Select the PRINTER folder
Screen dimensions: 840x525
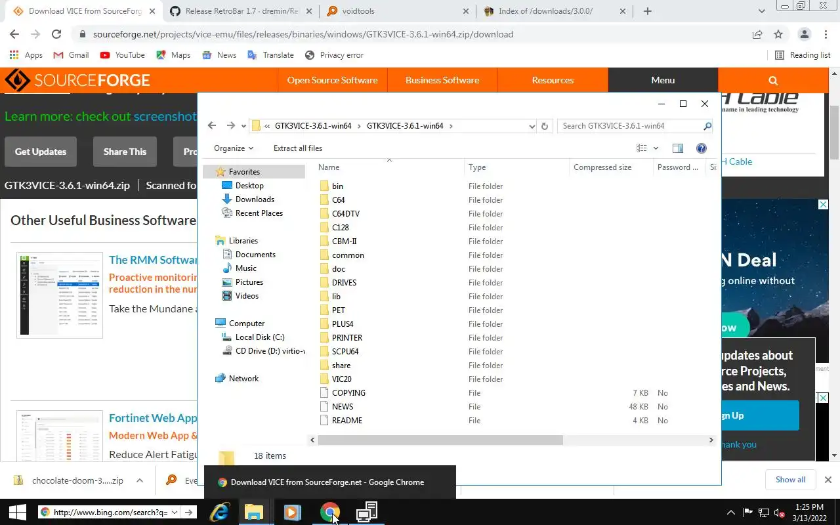(347, 338)
